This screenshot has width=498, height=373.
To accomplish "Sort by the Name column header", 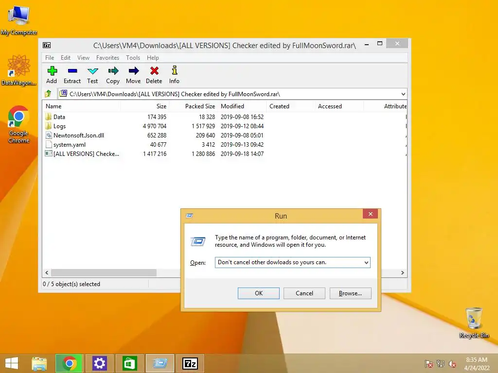I will (81, 106).
